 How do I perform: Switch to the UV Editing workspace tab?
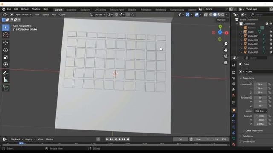pos(100,10)
